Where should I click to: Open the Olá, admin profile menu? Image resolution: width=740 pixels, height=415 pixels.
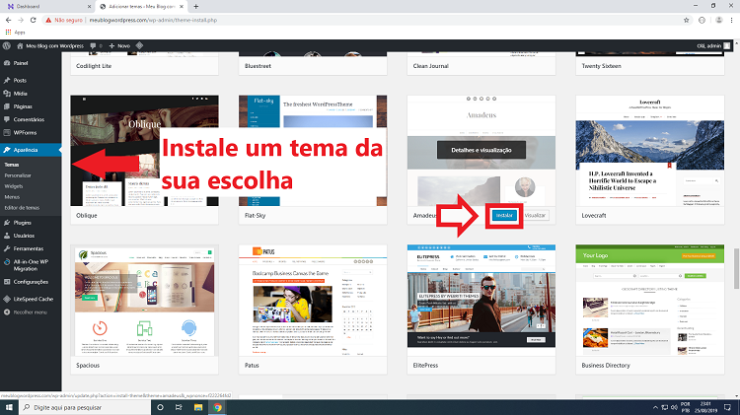[x=713, y=45]
